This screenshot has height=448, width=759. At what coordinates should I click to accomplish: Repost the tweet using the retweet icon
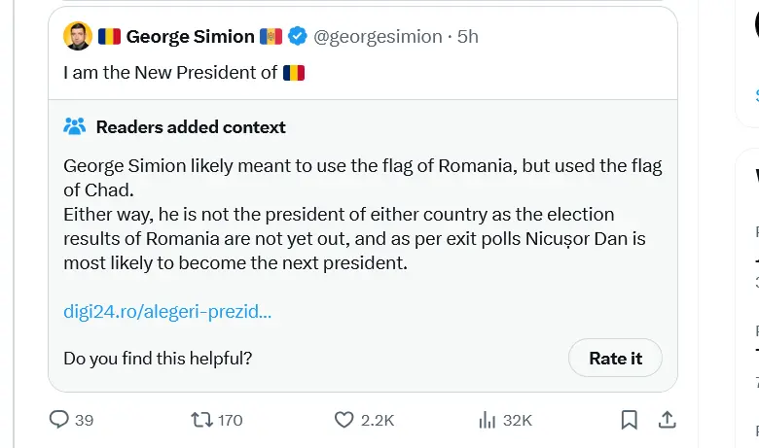tap(201, 420)
